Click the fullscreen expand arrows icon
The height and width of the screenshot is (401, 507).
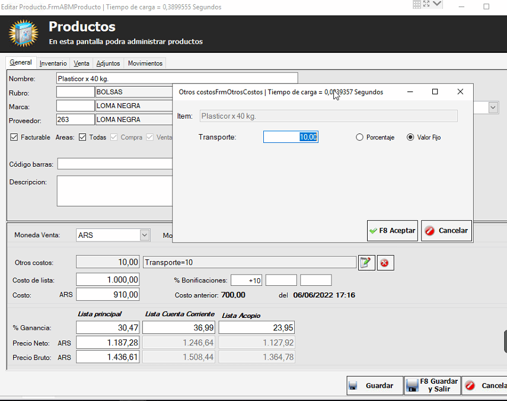[426, 4]
